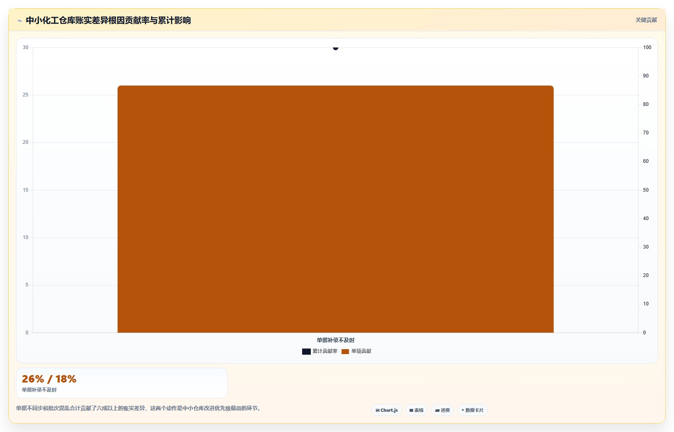This screenshot has width=674, height=432.
Task: Click the chart icon beside the title
Action: pos(20,21)
